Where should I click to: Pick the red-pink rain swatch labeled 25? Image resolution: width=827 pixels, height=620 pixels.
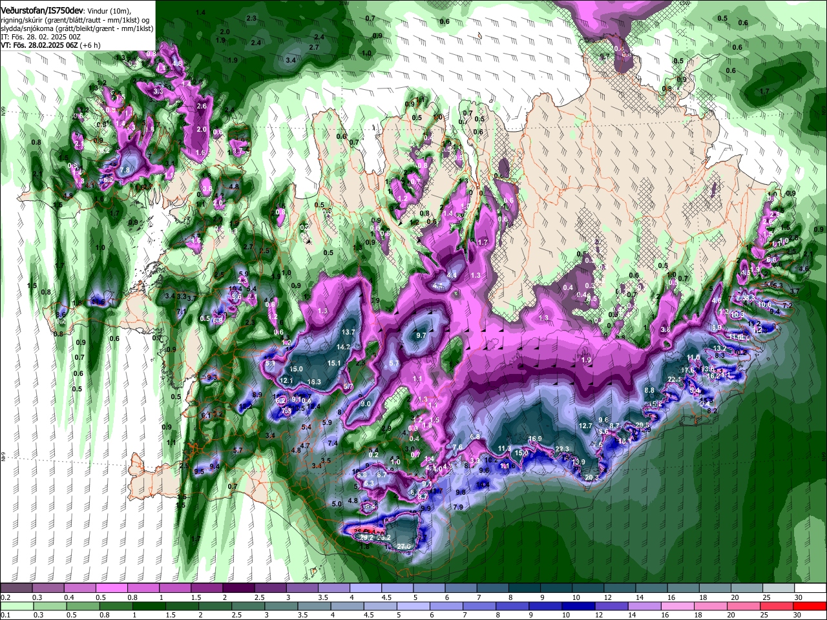777,606
